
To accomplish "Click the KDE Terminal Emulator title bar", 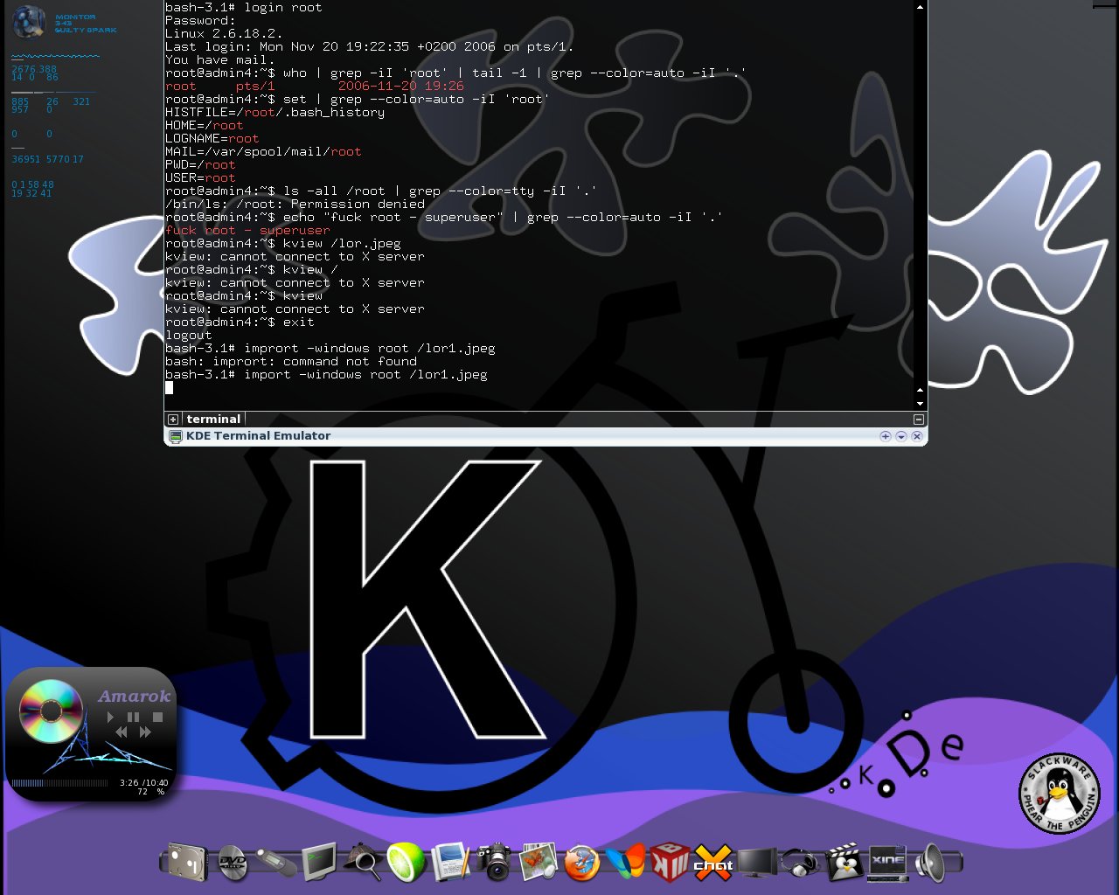I will click(546, 436).
